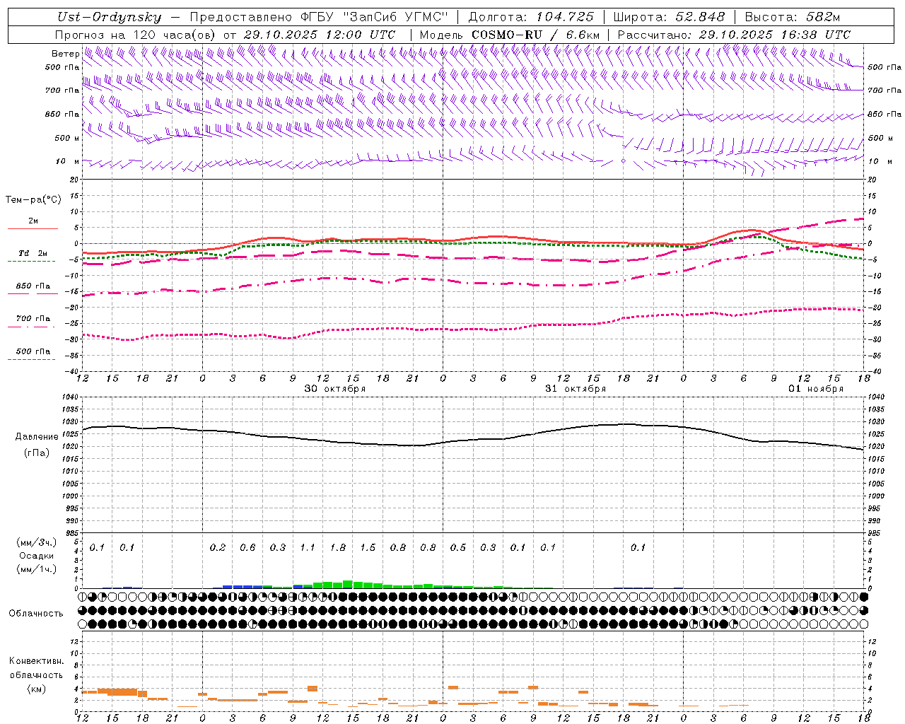
Task: Click the 'Тем-ра(°C)' temperature label
Action: [33, 200]
